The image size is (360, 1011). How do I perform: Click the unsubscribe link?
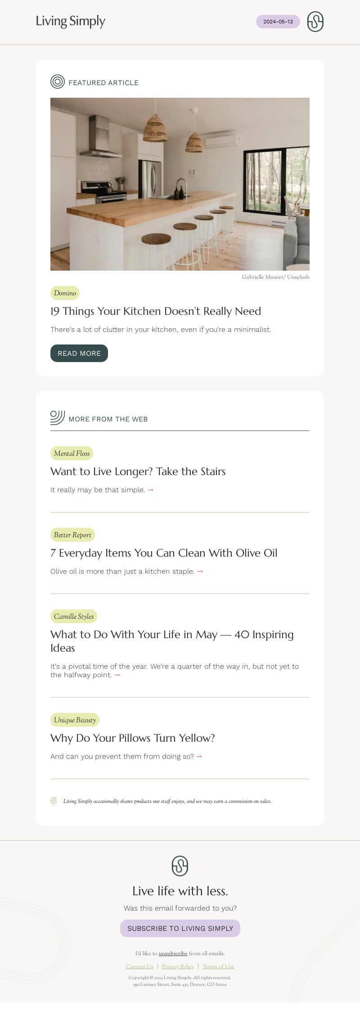[x=173, y=953]
